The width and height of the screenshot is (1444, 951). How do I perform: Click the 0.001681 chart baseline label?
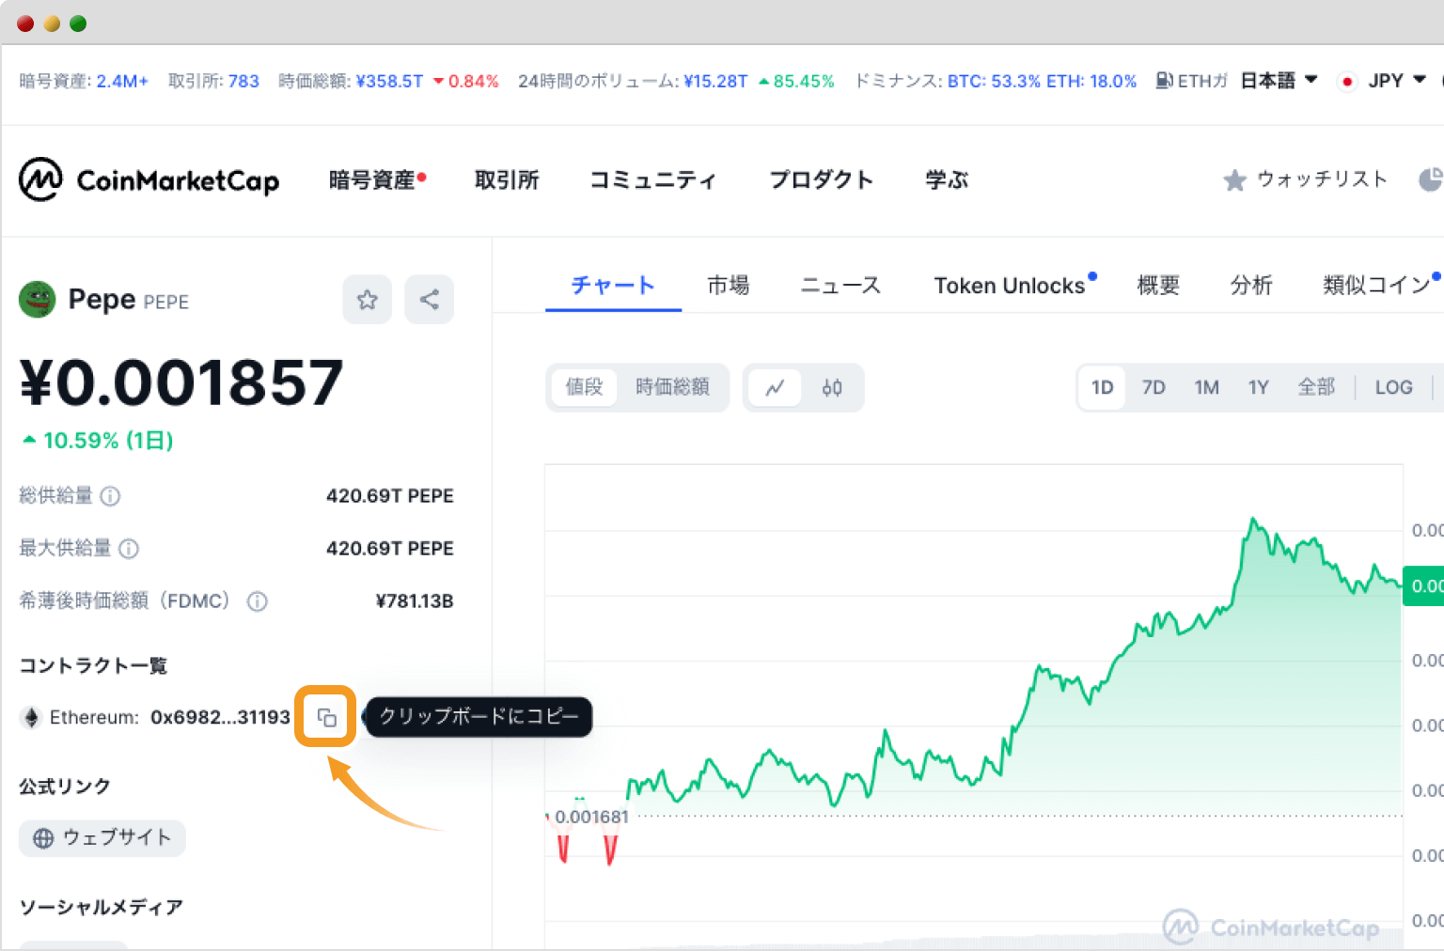(x=591, y=818)
